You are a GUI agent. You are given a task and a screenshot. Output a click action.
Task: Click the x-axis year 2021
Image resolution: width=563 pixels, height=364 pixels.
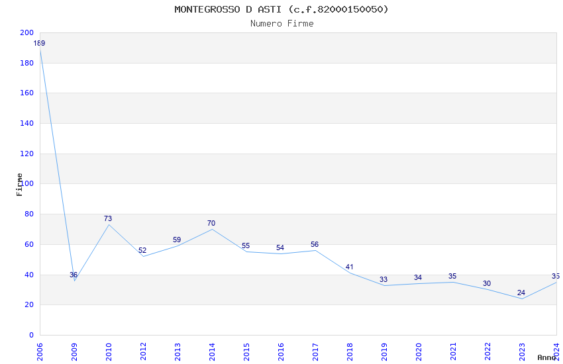[x=453, y=352]
